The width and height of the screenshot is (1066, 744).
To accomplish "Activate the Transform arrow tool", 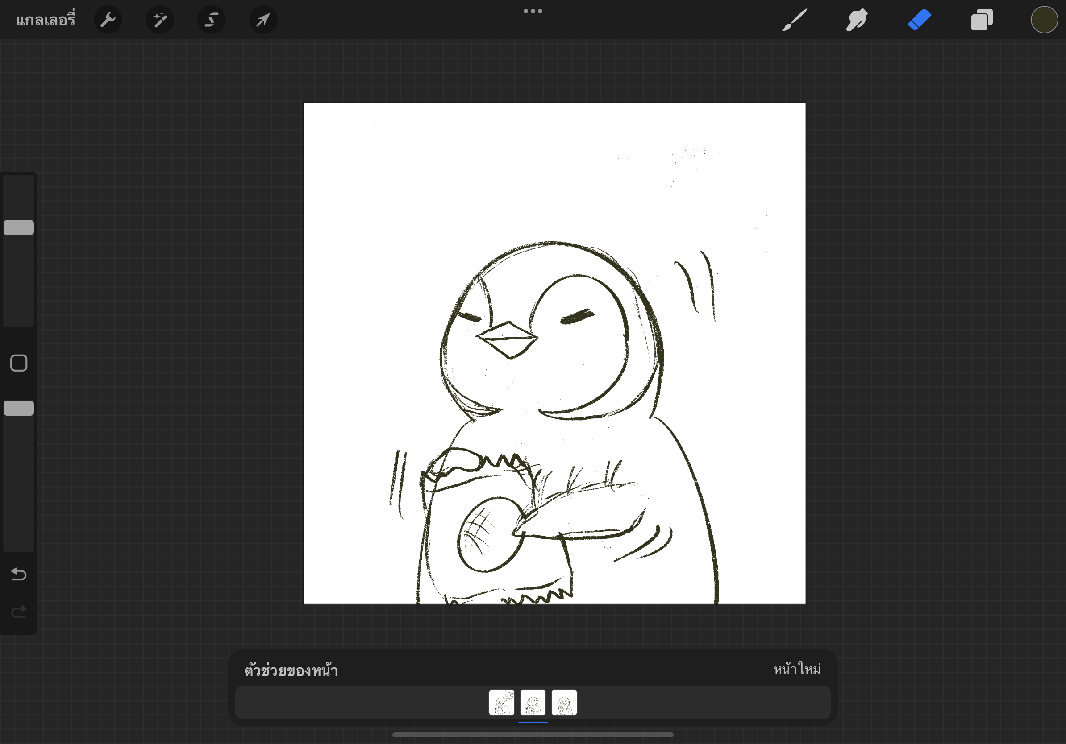I will tap(263, 20).
